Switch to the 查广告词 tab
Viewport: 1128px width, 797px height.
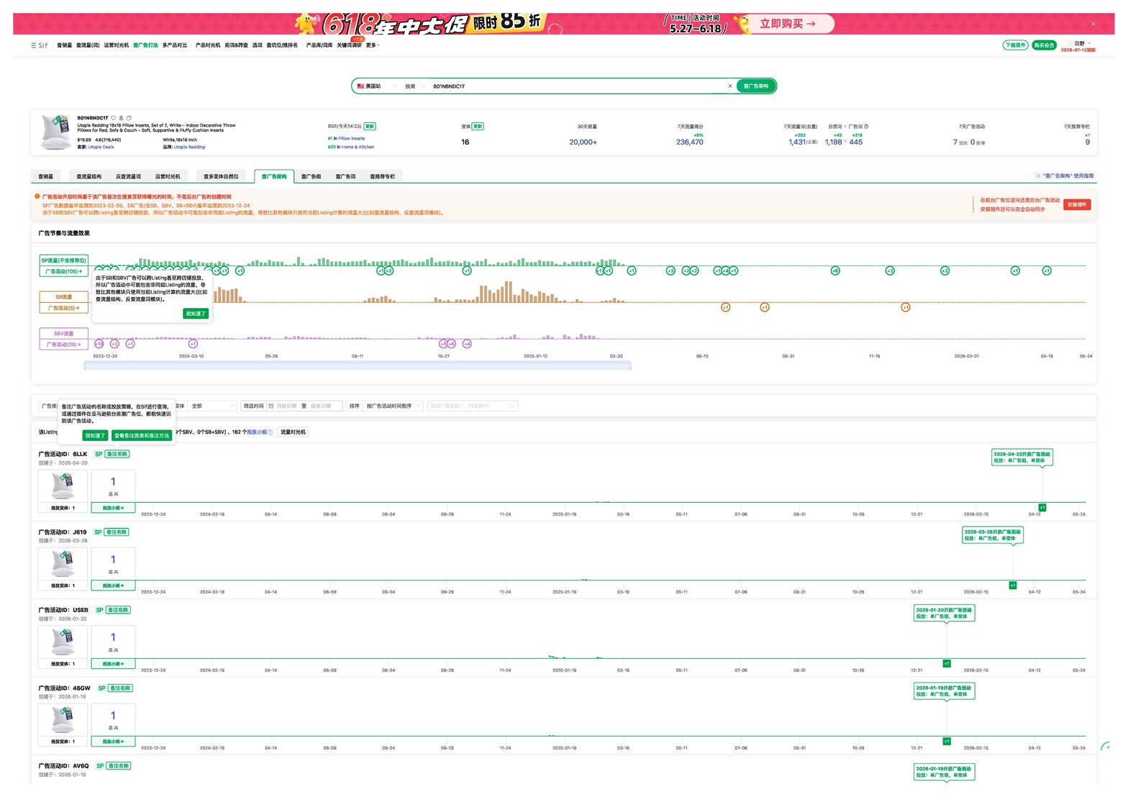point(345,176)
